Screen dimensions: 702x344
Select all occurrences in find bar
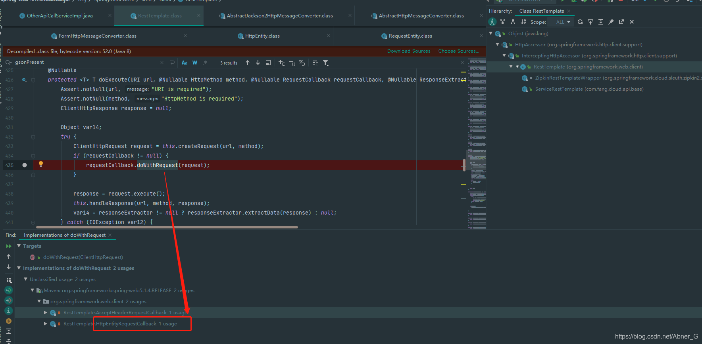(x=302, y=63)
